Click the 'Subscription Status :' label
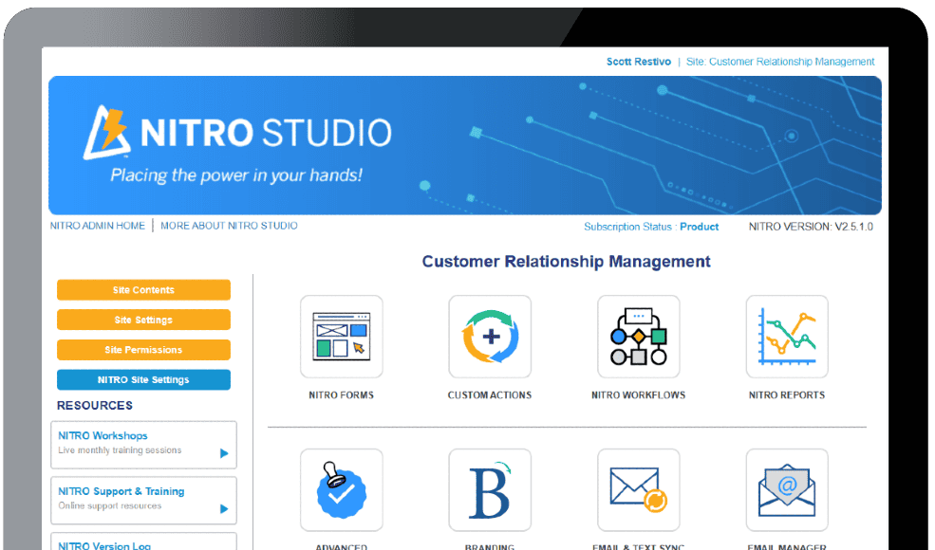935x550 pixels. pyautogui.click(x=630, y=227)
